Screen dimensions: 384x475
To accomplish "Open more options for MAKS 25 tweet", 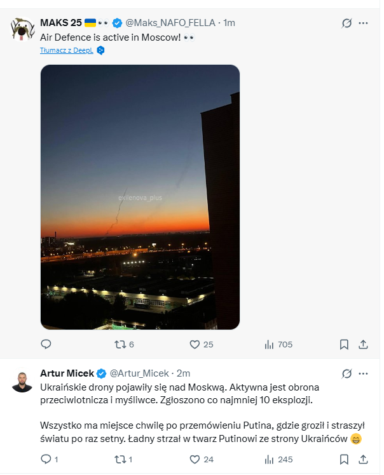I will (x=364, y=23).
